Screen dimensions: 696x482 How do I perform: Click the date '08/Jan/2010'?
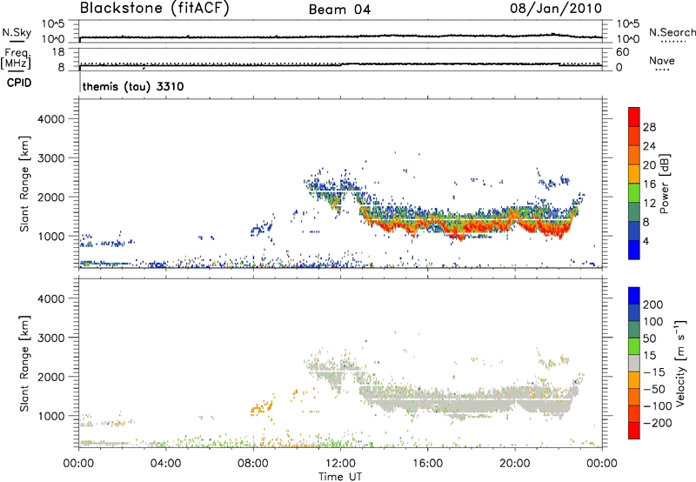click(556, 9)
